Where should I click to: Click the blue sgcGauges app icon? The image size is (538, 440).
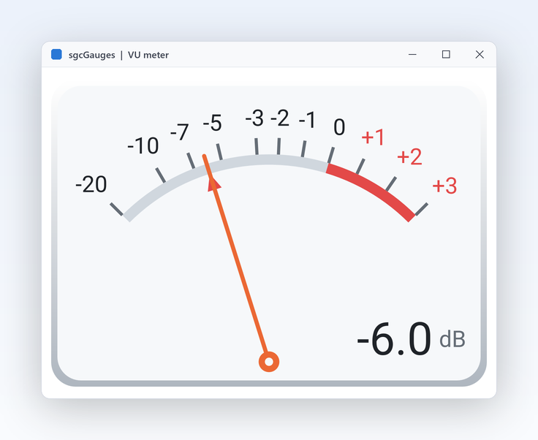pos(56,55)
